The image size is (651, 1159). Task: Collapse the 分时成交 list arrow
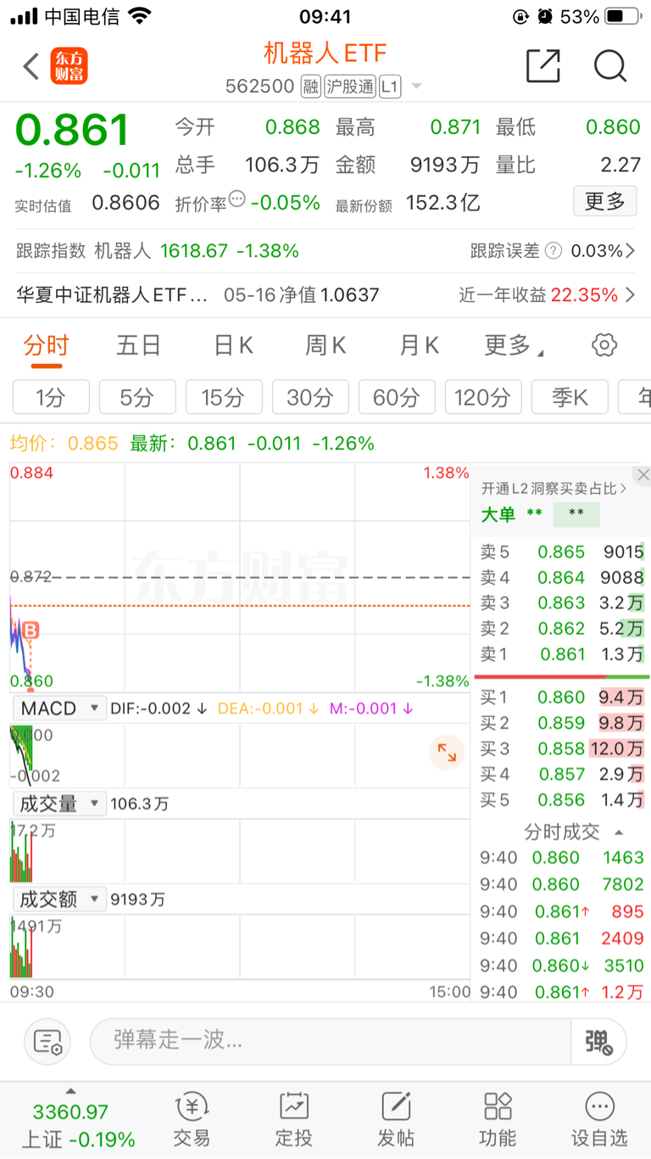tap(619, 832)
